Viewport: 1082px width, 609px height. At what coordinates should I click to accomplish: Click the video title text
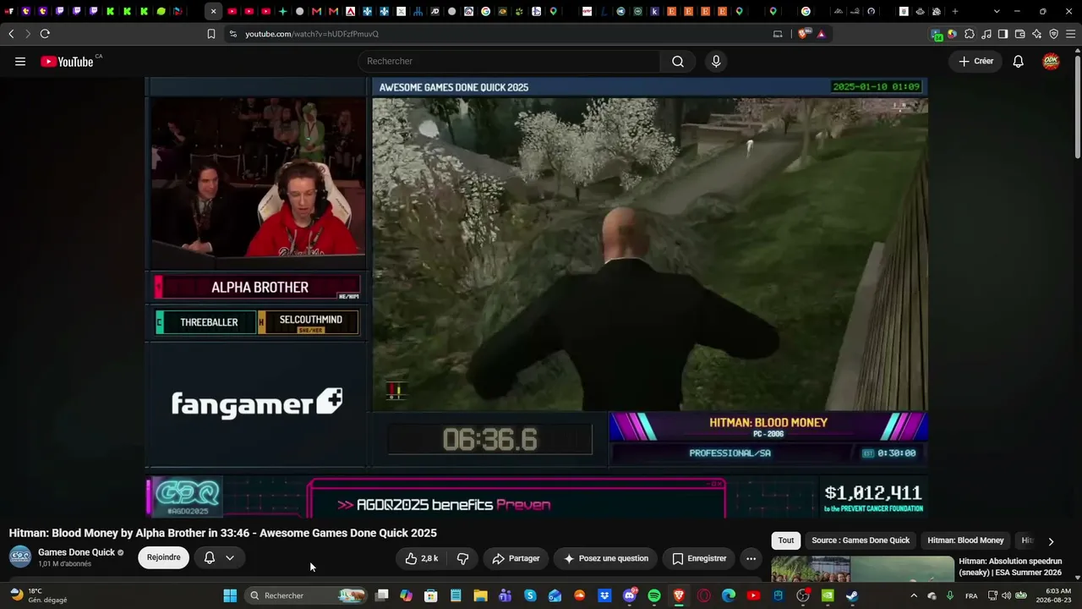(223, 533)
